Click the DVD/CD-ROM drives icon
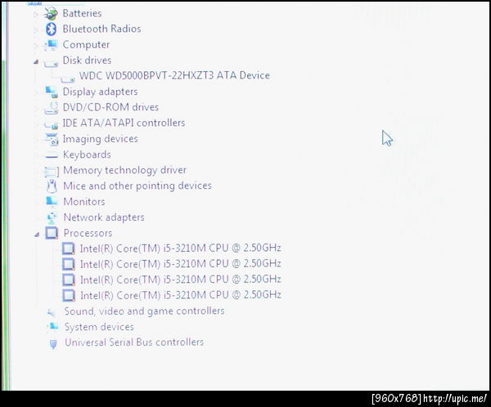Viewport: 491px width, 407px height. point(52,108)
